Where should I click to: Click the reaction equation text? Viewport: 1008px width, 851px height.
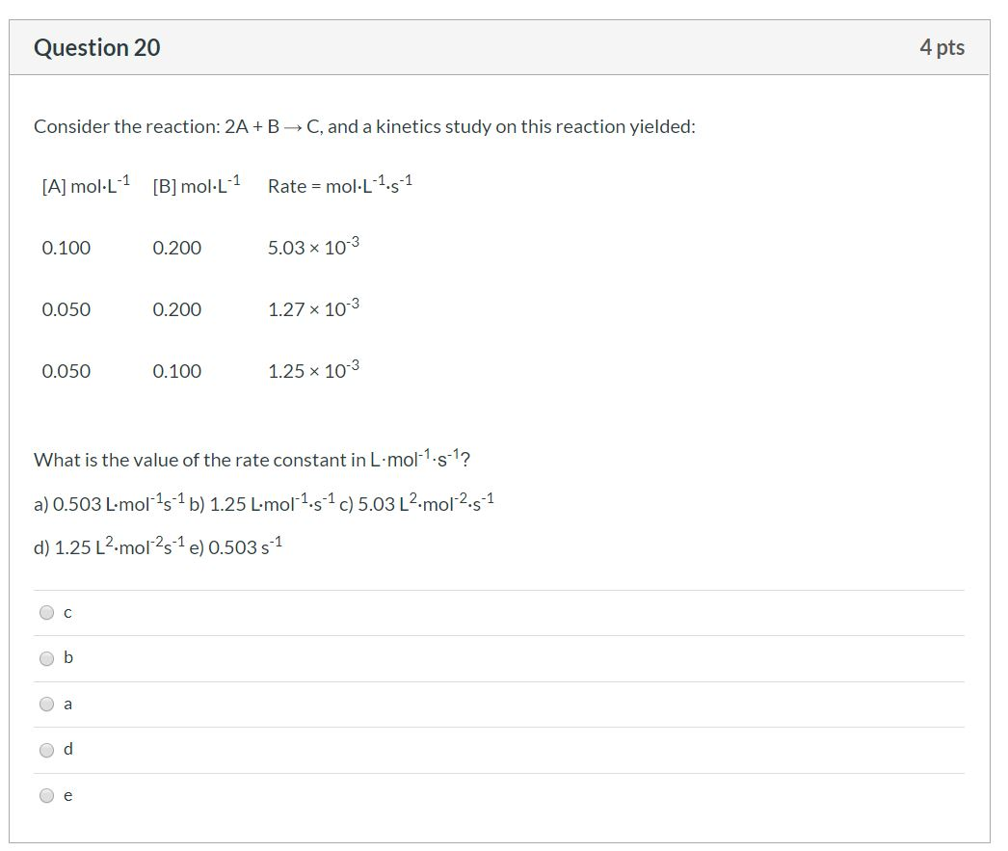364,126
